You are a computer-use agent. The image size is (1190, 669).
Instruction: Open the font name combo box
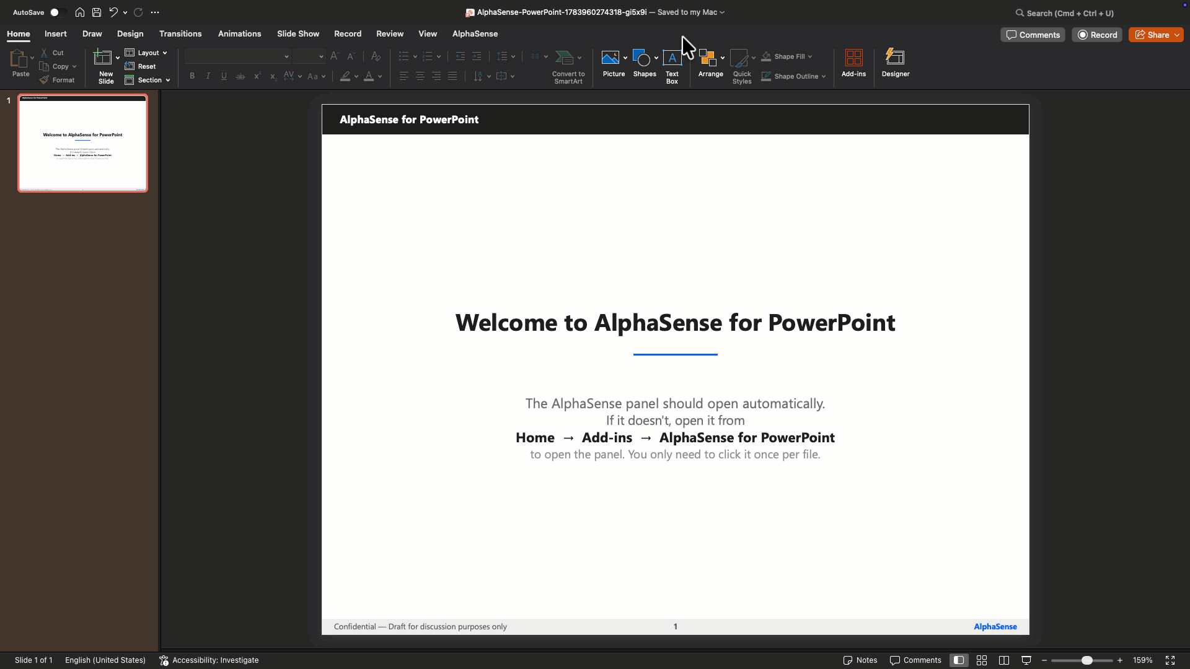tap(238, 56)
